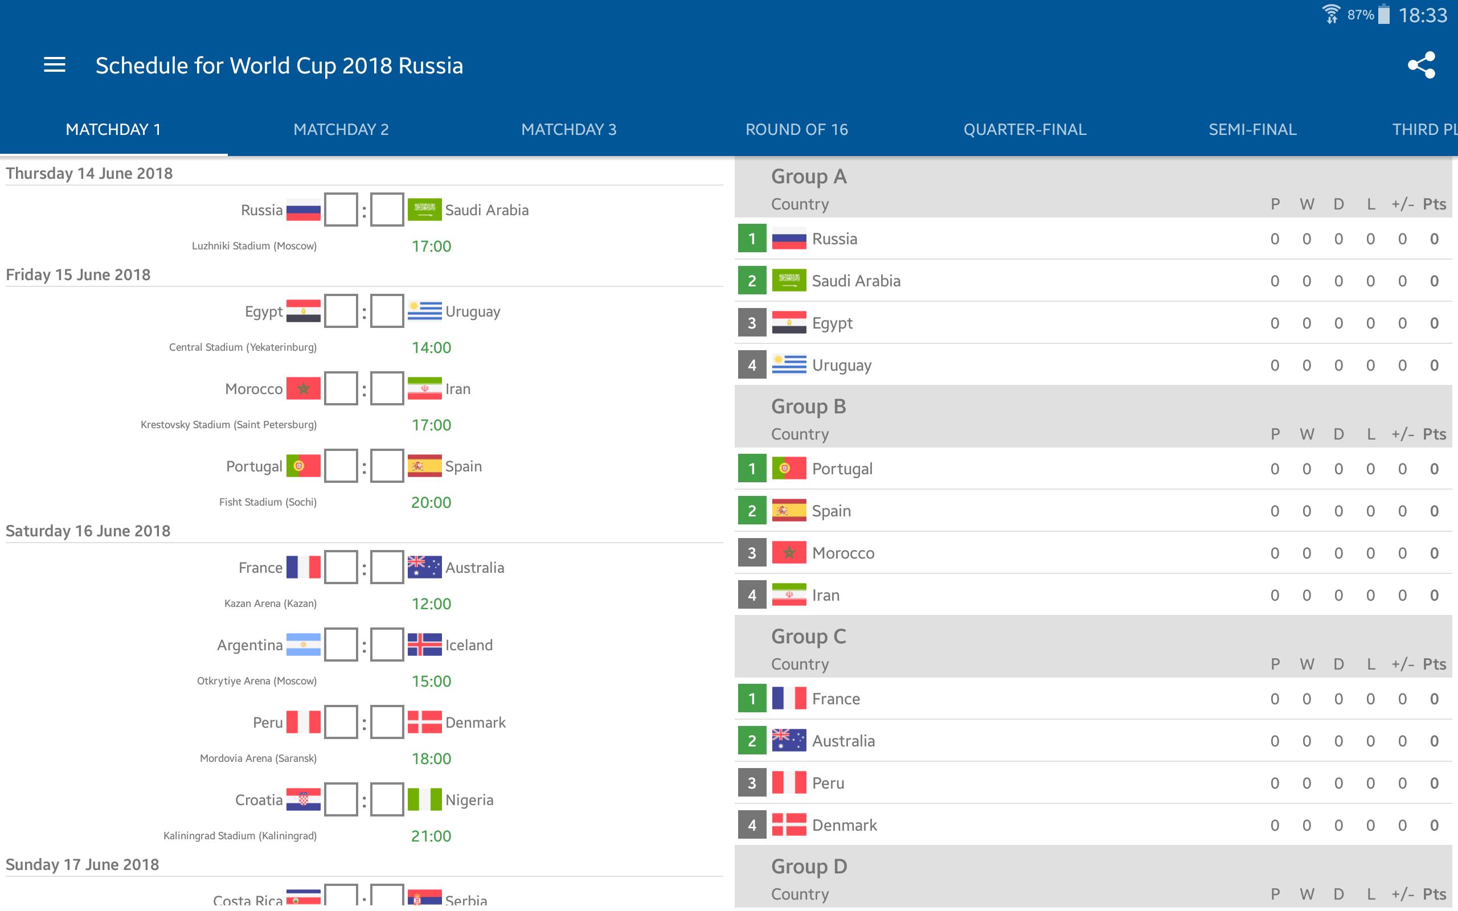Image resolution: width=1458 pixels, height=911 pixels.
Task: Expand the MATCHDAY 3 schedule tab
Action: (x=569, y=128)
